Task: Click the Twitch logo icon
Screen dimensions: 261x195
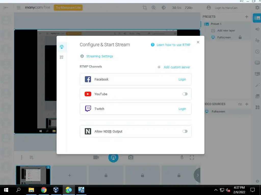Action: [88, 109]
